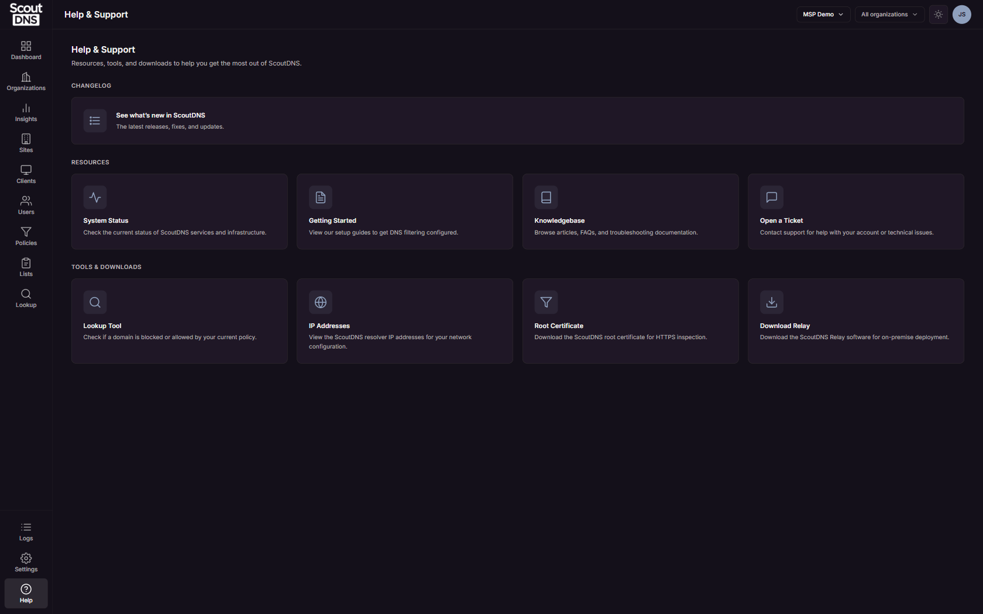The height and width of the screenshot is (614, 983).
Task: Click 'Check if a domain is blocked' description
Action: click(x=170, y=337)
